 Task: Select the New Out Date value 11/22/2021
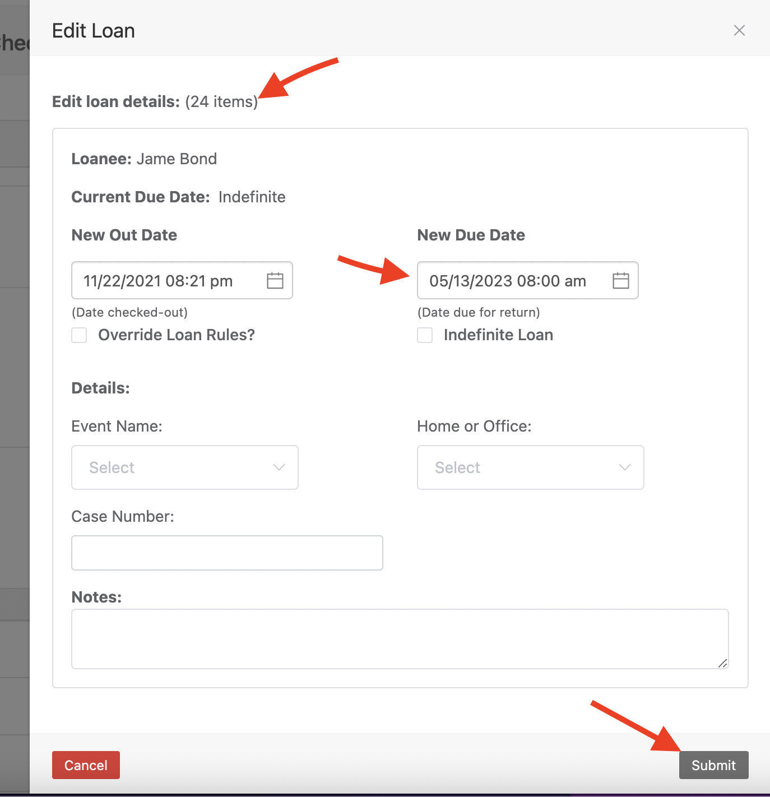[x=158, y=280]
